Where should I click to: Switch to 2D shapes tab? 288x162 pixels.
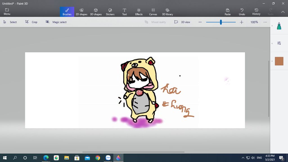click(x=81, y=12)
